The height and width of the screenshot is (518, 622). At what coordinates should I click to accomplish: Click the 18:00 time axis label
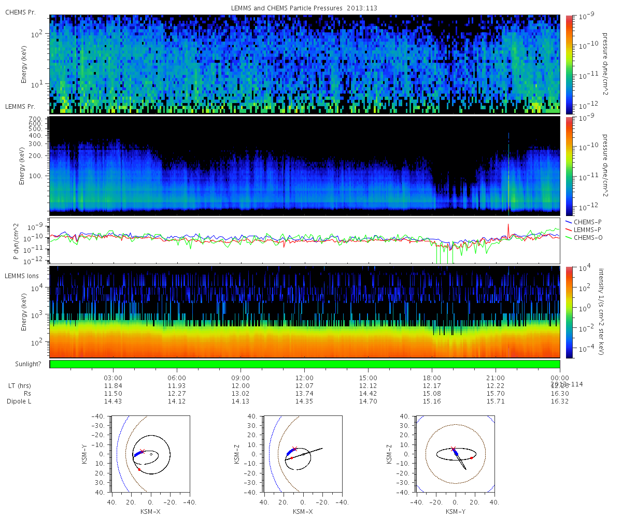pyautogui.click(x=432, y=378)
